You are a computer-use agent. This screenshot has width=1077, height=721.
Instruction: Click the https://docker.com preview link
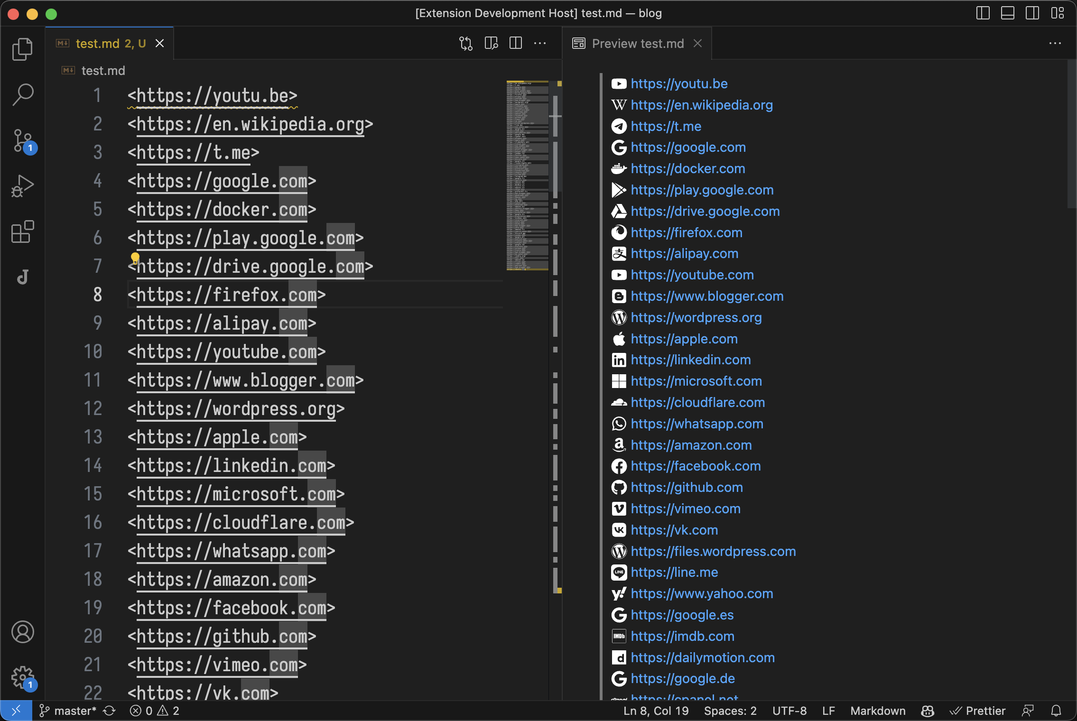[x=687, y=169]
